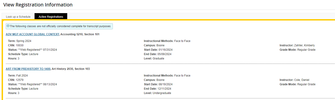The width and height of the screenshot is (335, 100).
Task: Click the Level Undergraduate text
Action: tap(158, 93)
